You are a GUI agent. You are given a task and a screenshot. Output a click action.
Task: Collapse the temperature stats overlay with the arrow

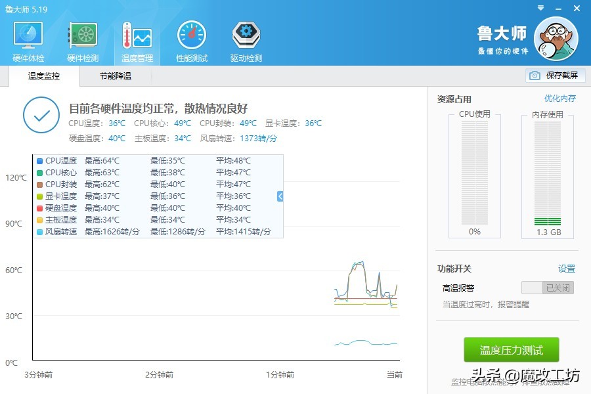coord(279,196)
